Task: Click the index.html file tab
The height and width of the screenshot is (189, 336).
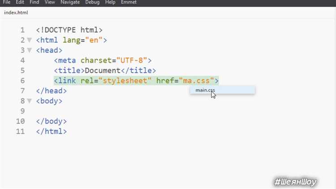Action: (x=16, y=13)
